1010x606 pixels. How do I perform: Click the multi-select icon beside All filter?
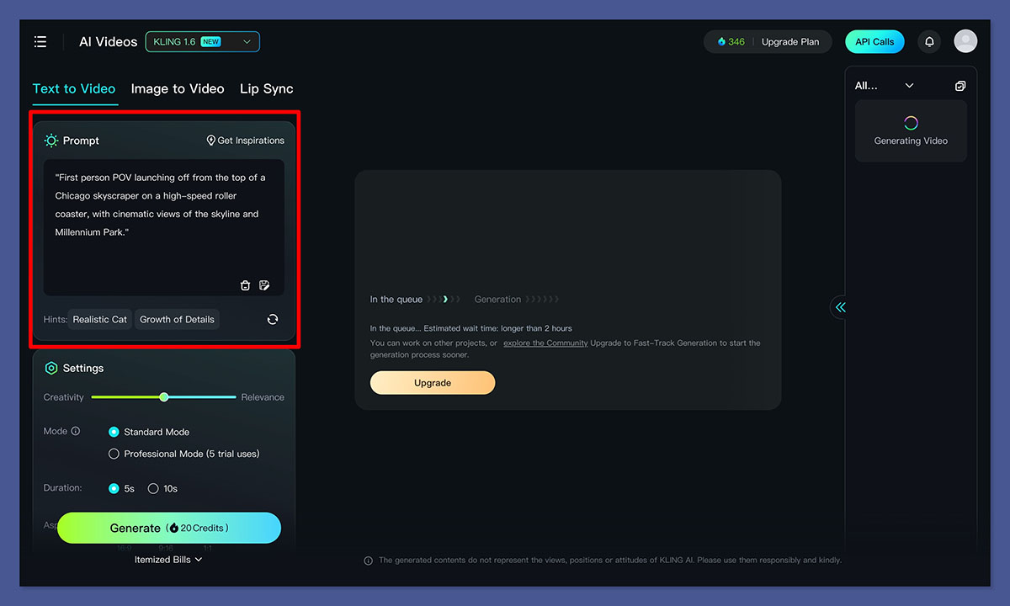pyautogui.click(x=960, y=86)
